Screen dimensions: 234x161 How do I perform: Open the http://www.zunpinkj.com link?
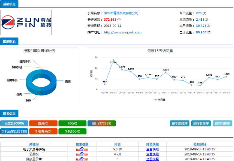(x=123, y=32)
